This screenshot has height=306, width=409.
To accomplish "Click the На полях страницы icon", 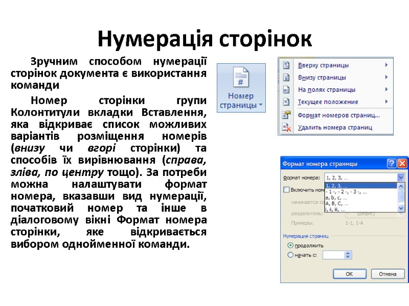I will [x=286, y=90].
